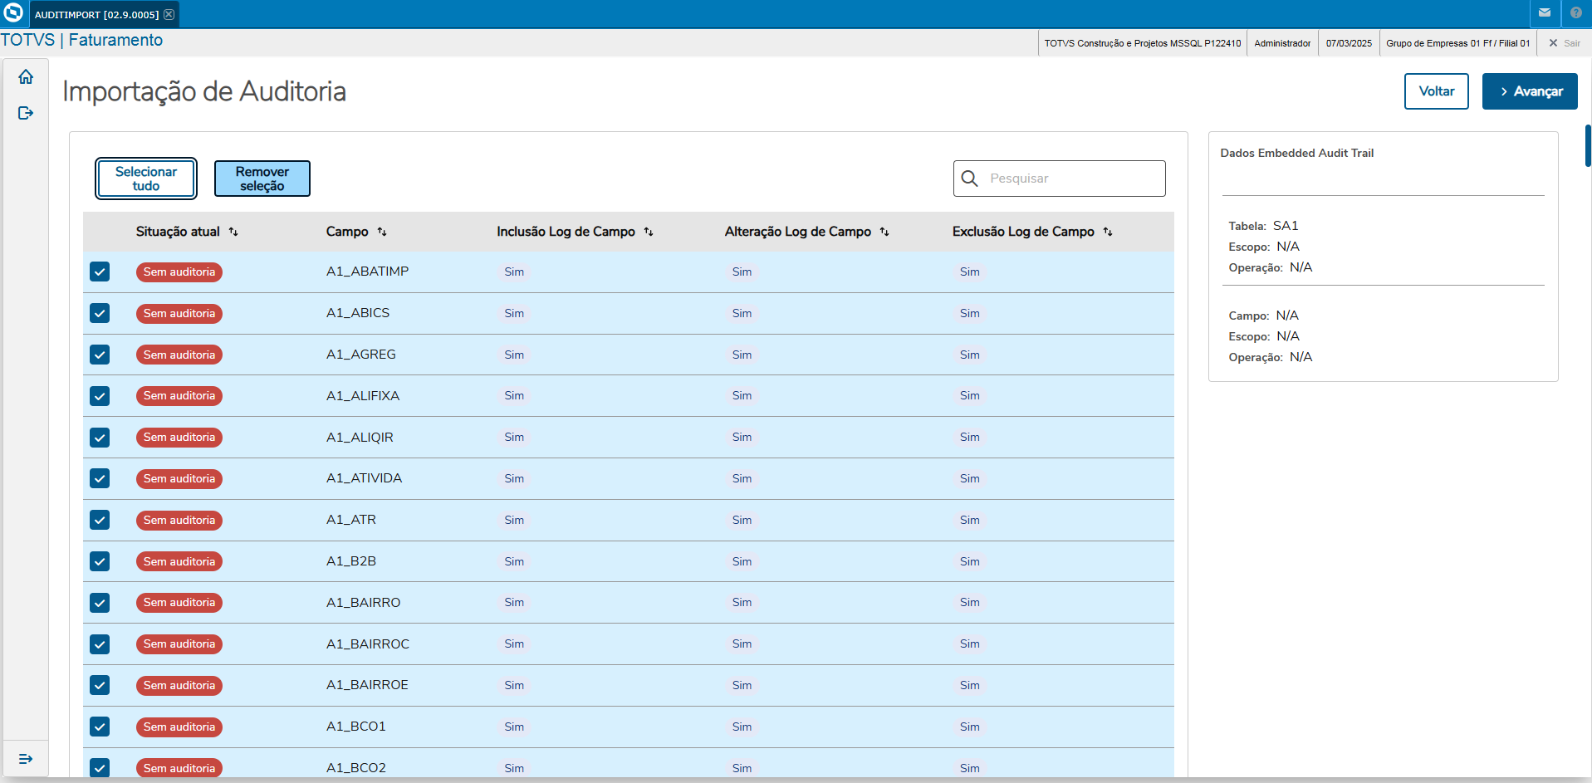This screenshot has width=1592, height=783.
Task: Click the search magnifier icon
Action: tap(969, 179)
